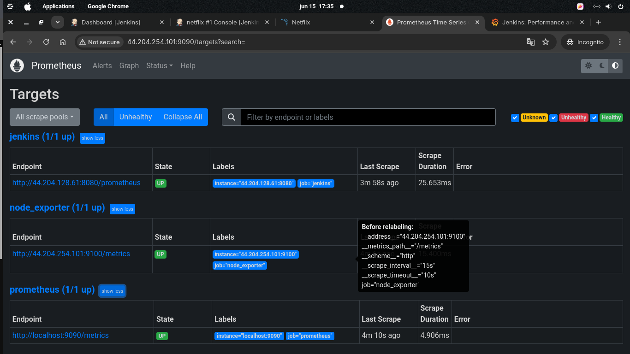Screen dimensions: 630x354
Task: Bookmark this page with the star
Action: click(546, 42)
